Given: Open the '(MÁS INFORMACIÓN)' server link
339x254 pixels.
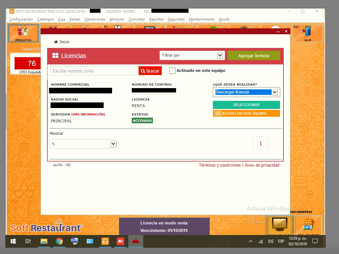Looking at the screenshot, I should (88, 114).
